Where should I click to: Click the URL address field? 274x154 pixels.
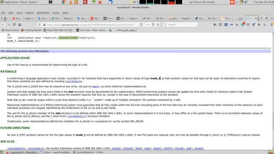[x=90, y=25]
